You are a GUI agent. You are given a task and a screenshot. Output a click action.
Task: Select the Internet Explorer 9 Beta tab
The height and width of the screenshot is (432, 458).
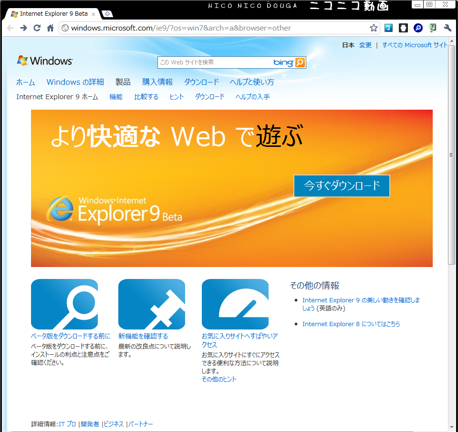52,14
